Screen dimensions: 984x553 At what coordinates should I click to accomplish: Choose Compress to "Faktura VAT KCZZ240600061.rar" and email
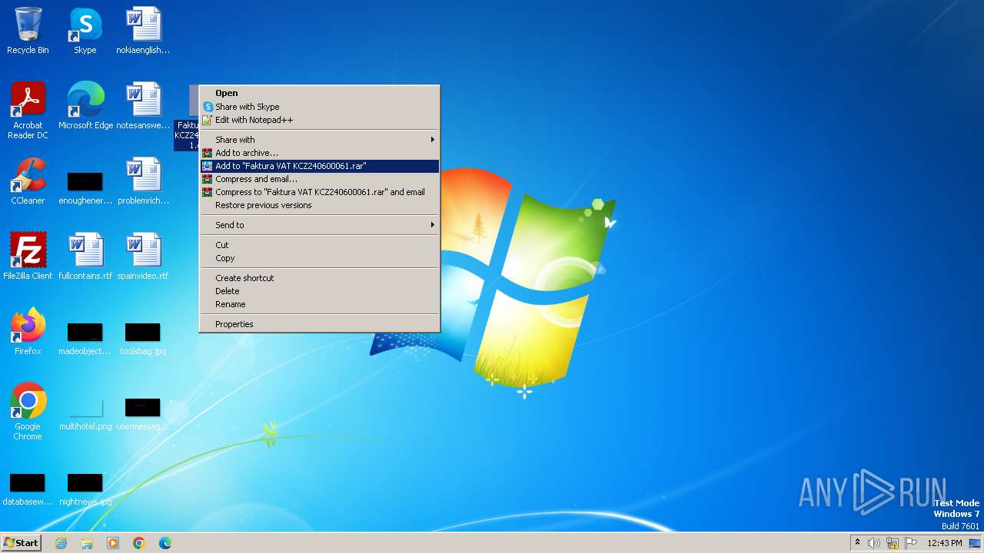319,192
